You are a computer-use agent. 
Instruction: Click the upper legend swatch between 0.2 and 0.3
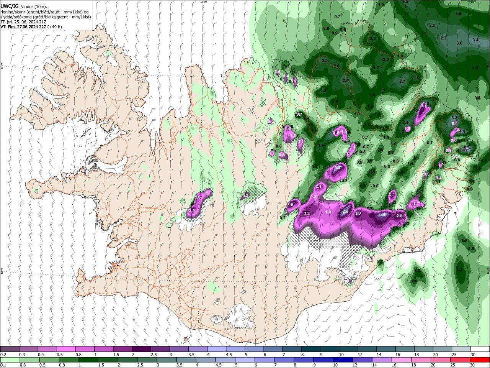[x=10, y=349]
